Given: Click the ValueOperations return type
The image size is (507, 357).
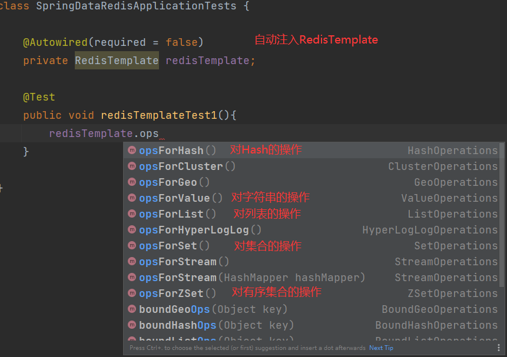Looking at the screenshot, I should 449,198.
